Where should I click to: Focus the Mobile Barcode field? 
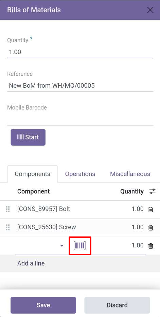[80, 119]
